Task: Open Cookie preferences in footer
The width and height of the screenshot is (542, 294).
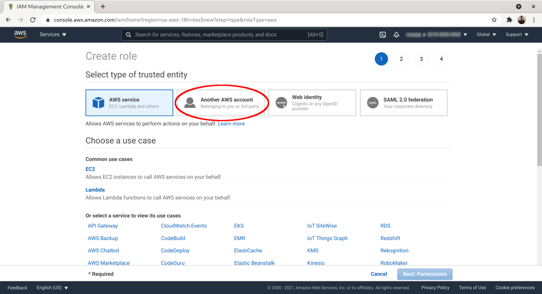Action: (515, 288)
